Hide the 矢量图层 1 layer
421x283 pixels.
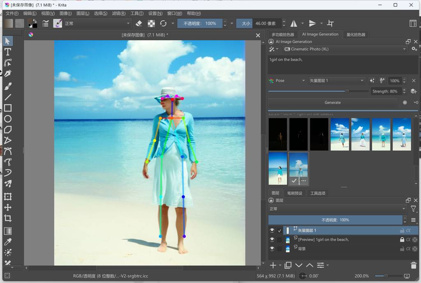[x=272, y=230]
